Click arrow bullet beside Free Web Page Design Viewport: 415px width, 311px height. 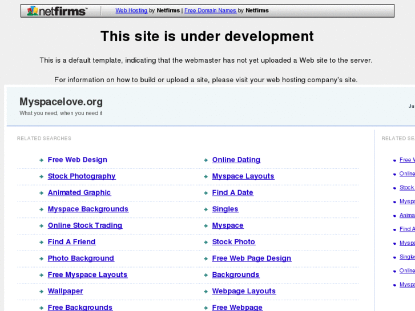tap(206, 259)
